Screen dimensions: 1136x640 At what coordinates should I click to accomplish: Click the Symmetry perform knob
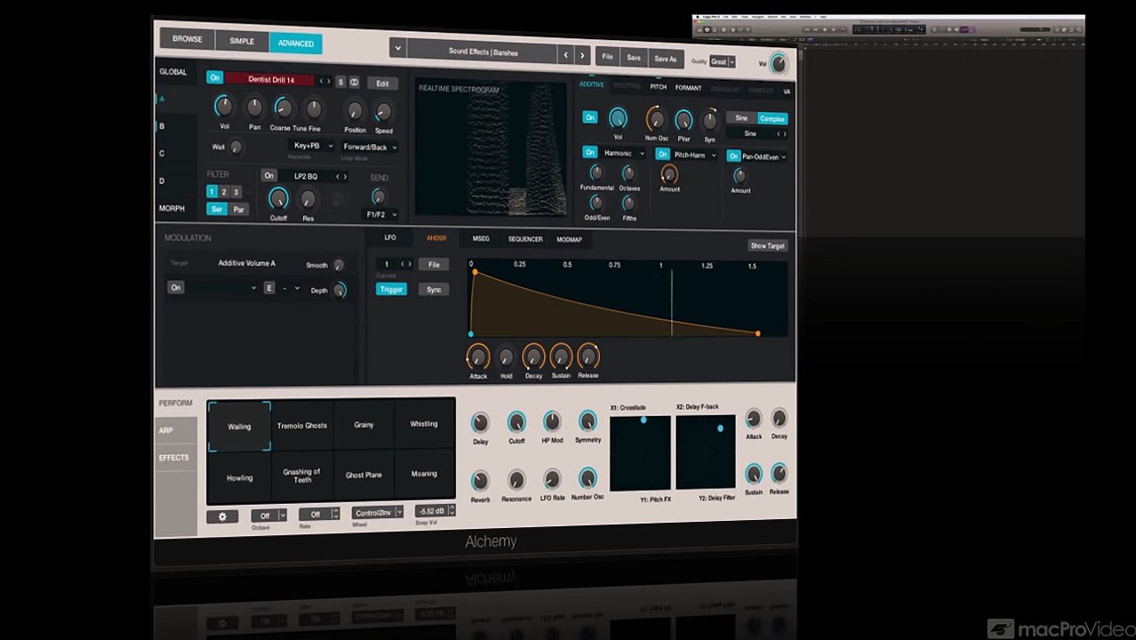tap(588, 420)
